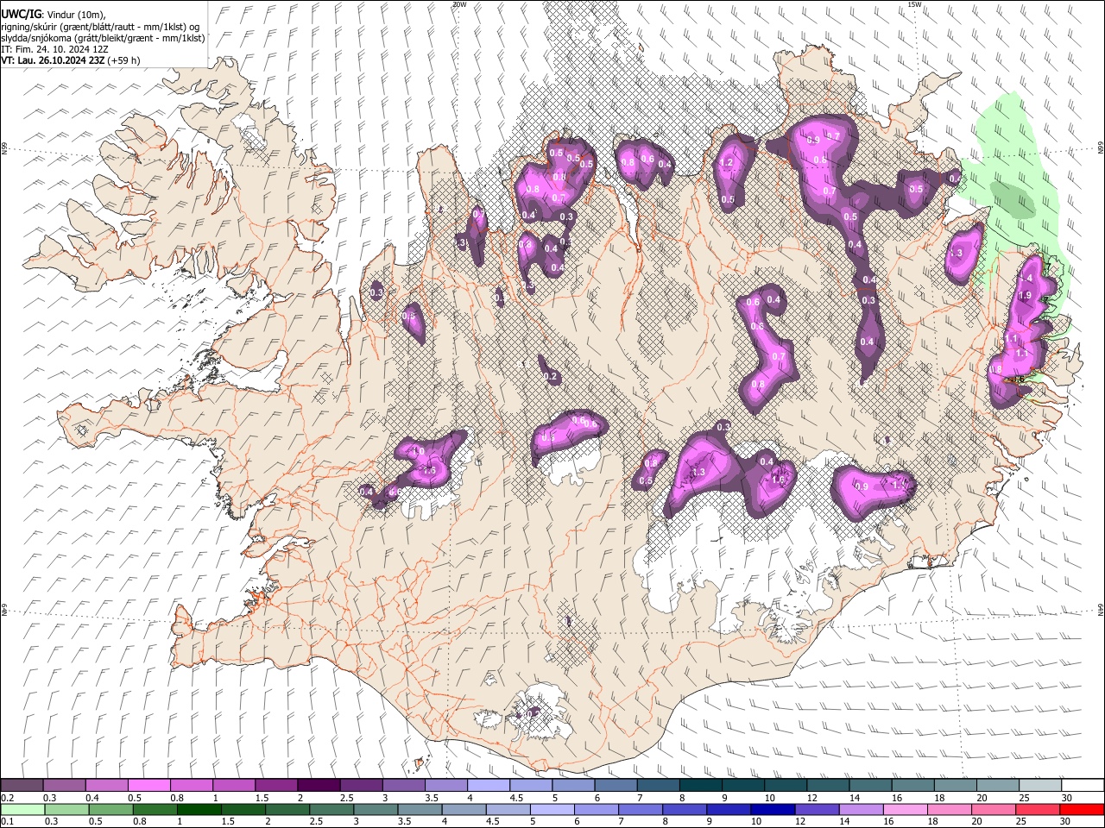This screenshot has width=1105, height=828.
Task: Select the "IT: Fim. 24. 10. 2024 12Z" line
Action: pyautogui.click(x=54, y=49)
